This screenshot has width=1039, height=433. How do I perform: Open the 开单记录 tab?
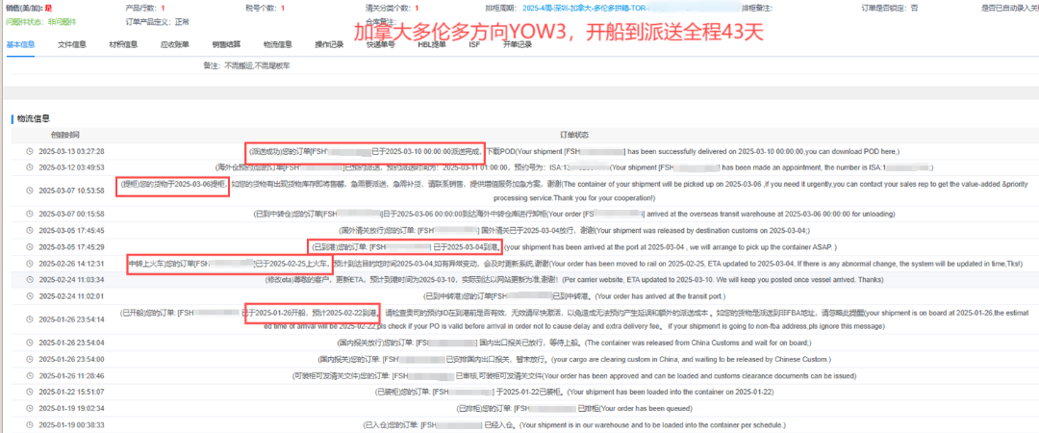click(x=518, y=45)
